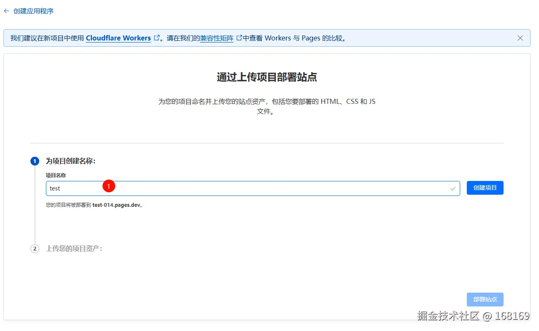Click the 部署站点 button
The height and width of the screenshot is (331, 539).
(485, 300)
